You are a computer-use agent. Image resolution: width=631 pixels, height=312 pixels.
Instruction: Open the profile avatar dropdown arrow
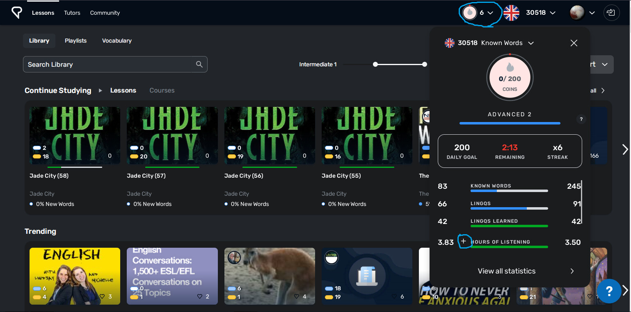592,13
